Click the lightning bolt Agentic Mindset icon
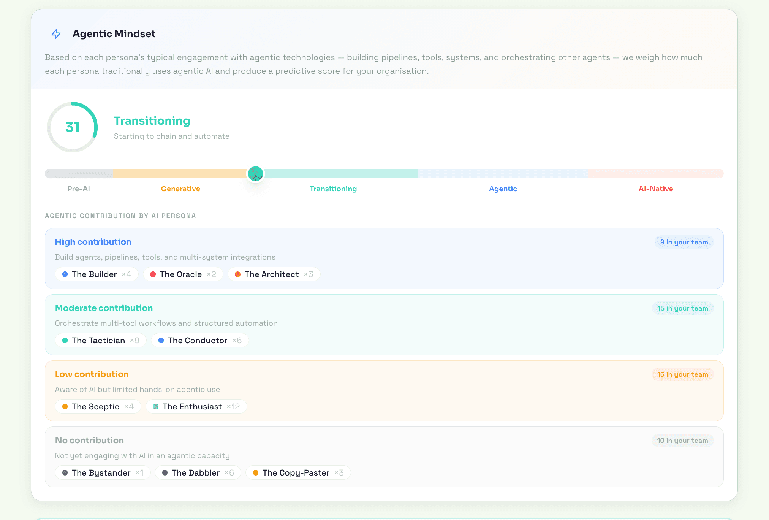Image resolution: width=769 pixels, height=520 pixels. [56, 34]
